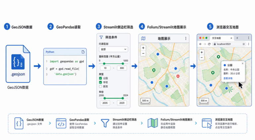The width and height of the screenshot is (255, 140).
Task: Click the 地图展示 panel title
Action: tap(164, 39)
